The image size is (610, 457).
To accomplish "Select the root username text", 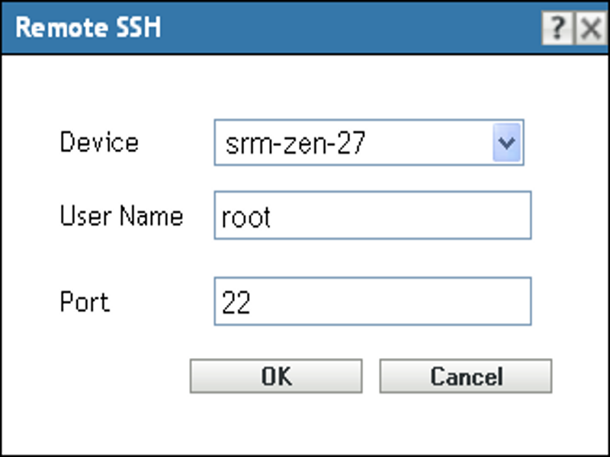I will pos(244,216).
